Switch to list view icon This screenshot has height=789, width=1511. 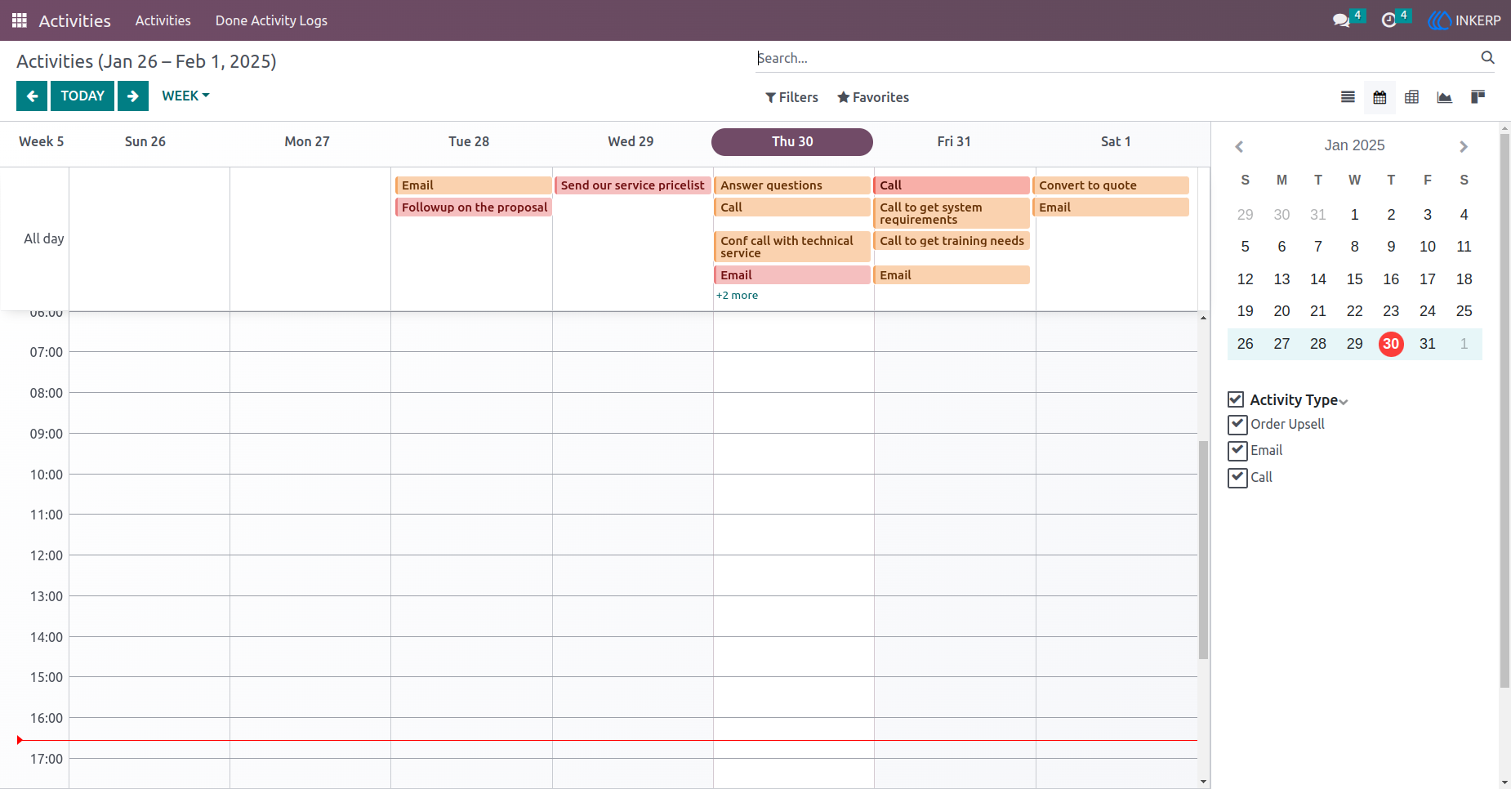point(1348,97)
